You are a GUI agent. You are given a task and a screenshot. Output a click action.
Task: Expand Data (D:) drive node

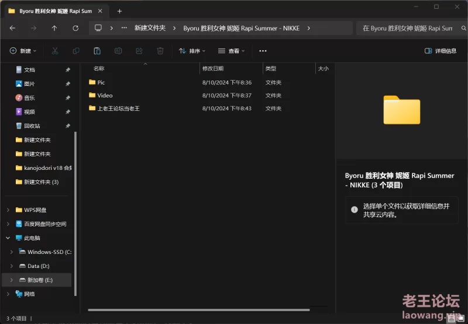point(12,266)
